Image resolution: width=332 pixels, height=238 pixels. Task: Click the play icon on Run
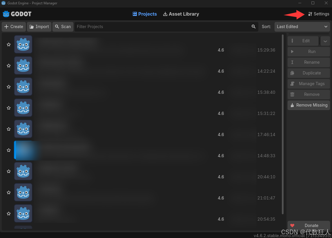pos(292,52)
